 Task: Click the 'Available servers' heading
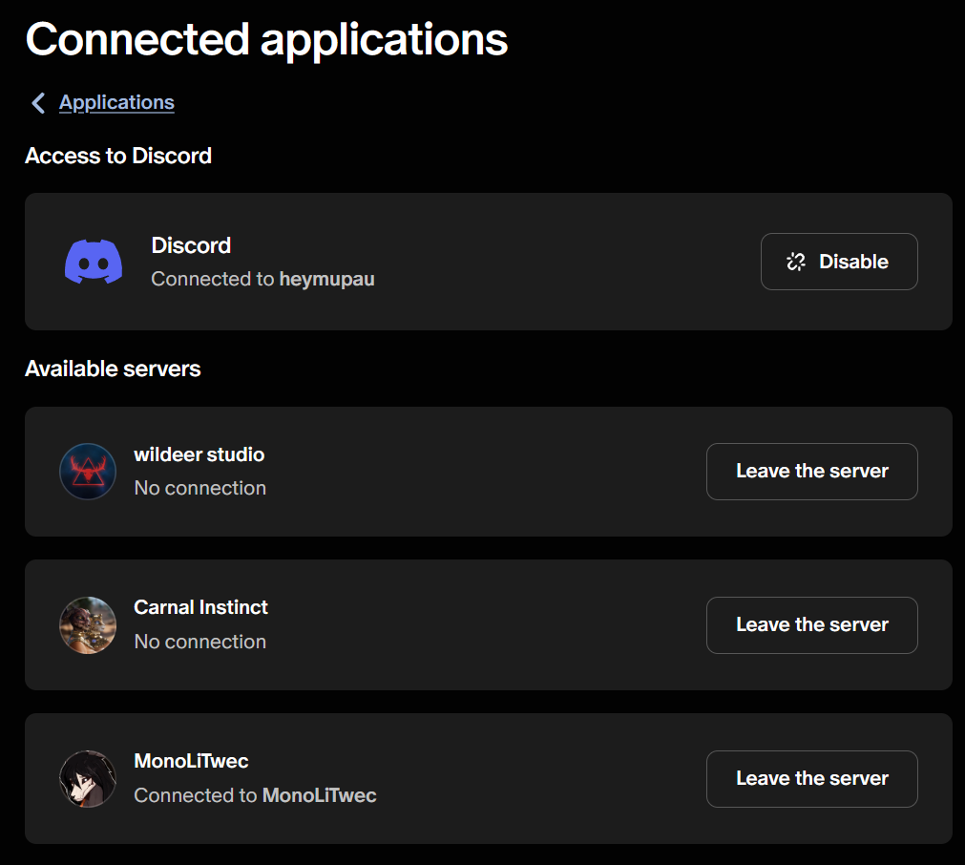click(x=113, y=369)
